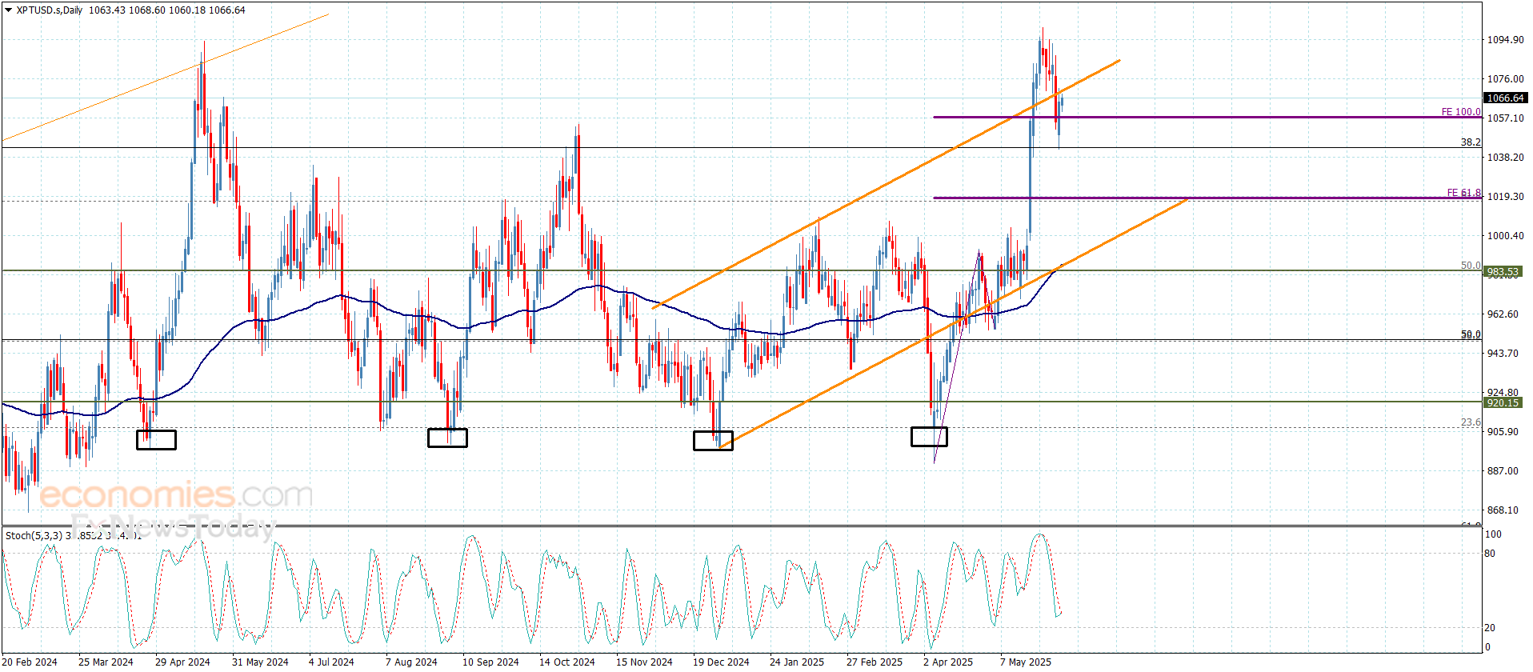Click the 7 May 2025 date label
The height and width of the screenshot is (672, 1533).
[1026, 662]
